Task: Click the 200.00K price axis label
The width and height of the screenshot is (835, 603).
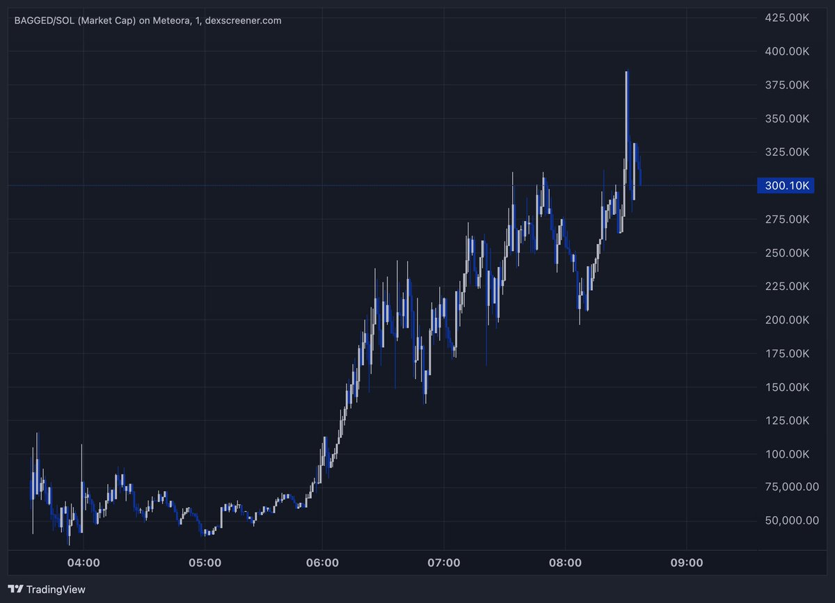Action: [x=788, y=319]
